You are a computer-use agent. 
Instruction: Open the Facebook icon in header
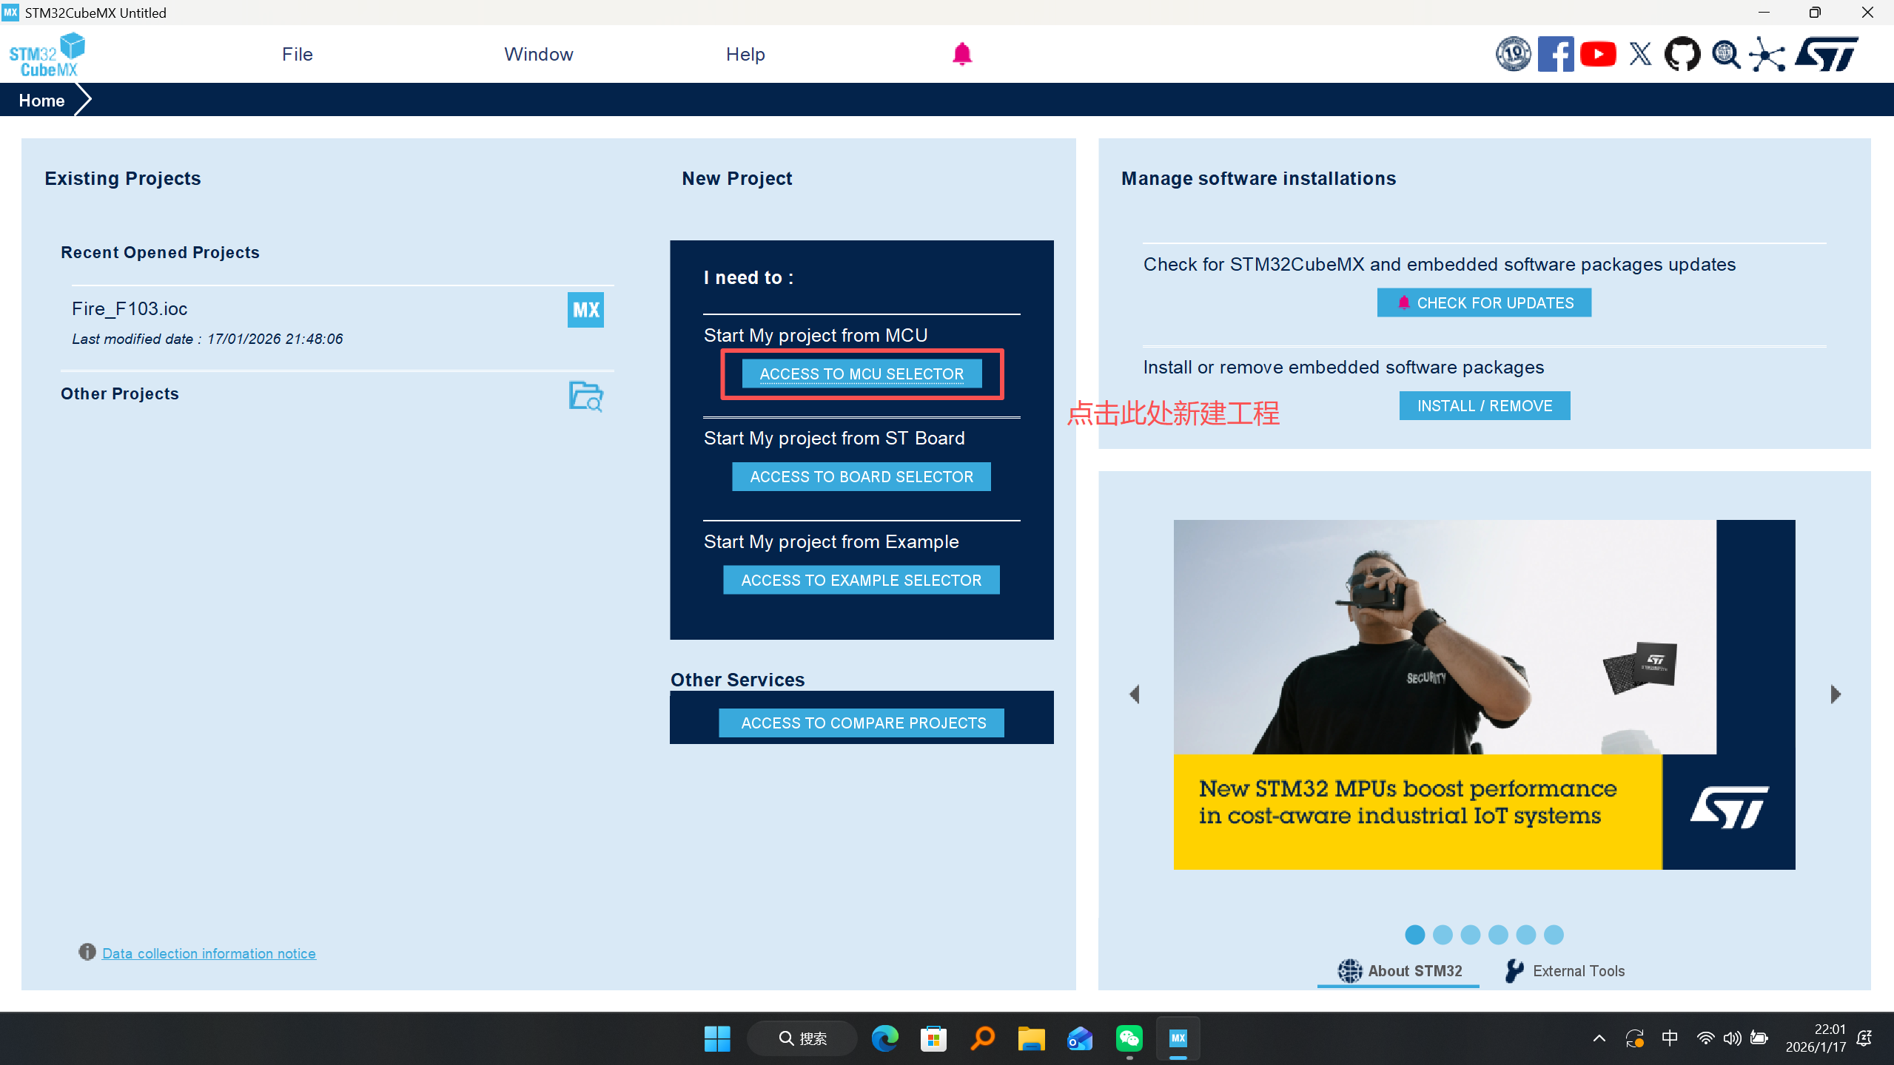click(x=1555, y=54)
